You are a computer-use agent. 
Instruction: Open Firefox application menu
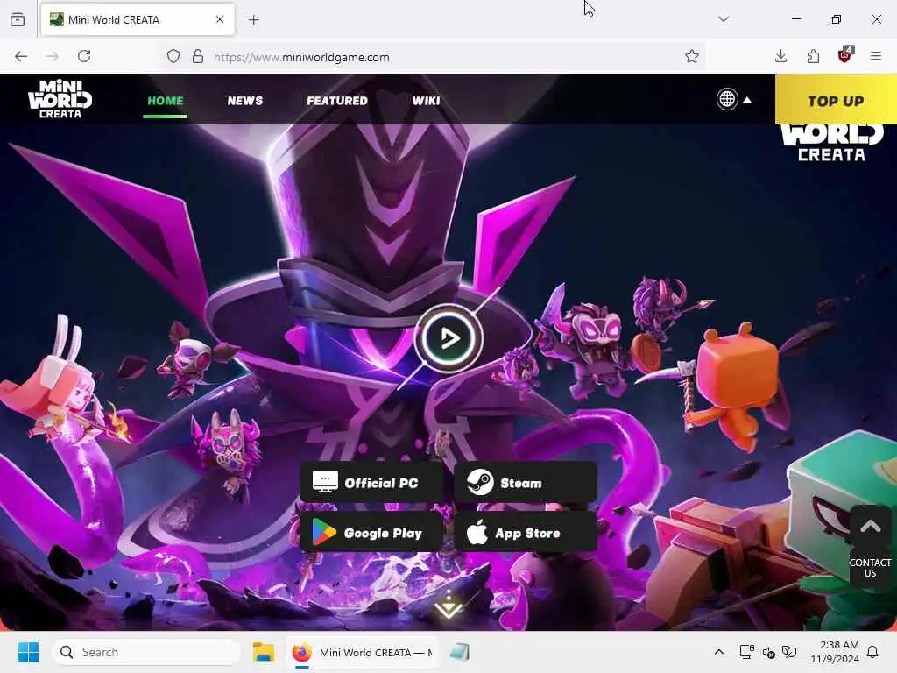click(x=876, y=56)
